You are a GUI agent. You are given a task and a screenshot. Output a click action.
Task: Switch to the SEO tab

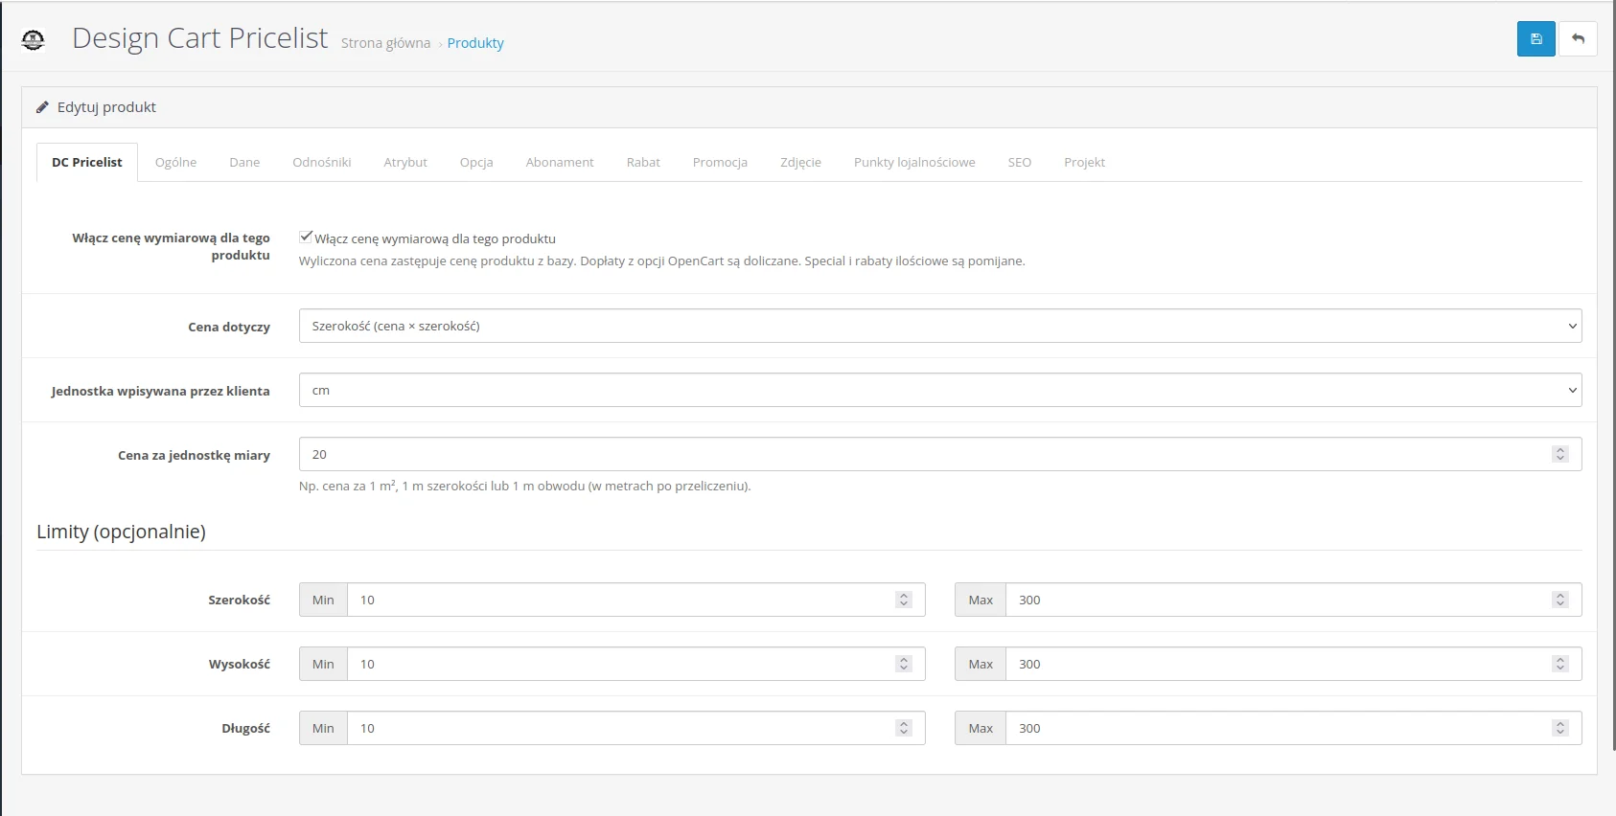1020,162
